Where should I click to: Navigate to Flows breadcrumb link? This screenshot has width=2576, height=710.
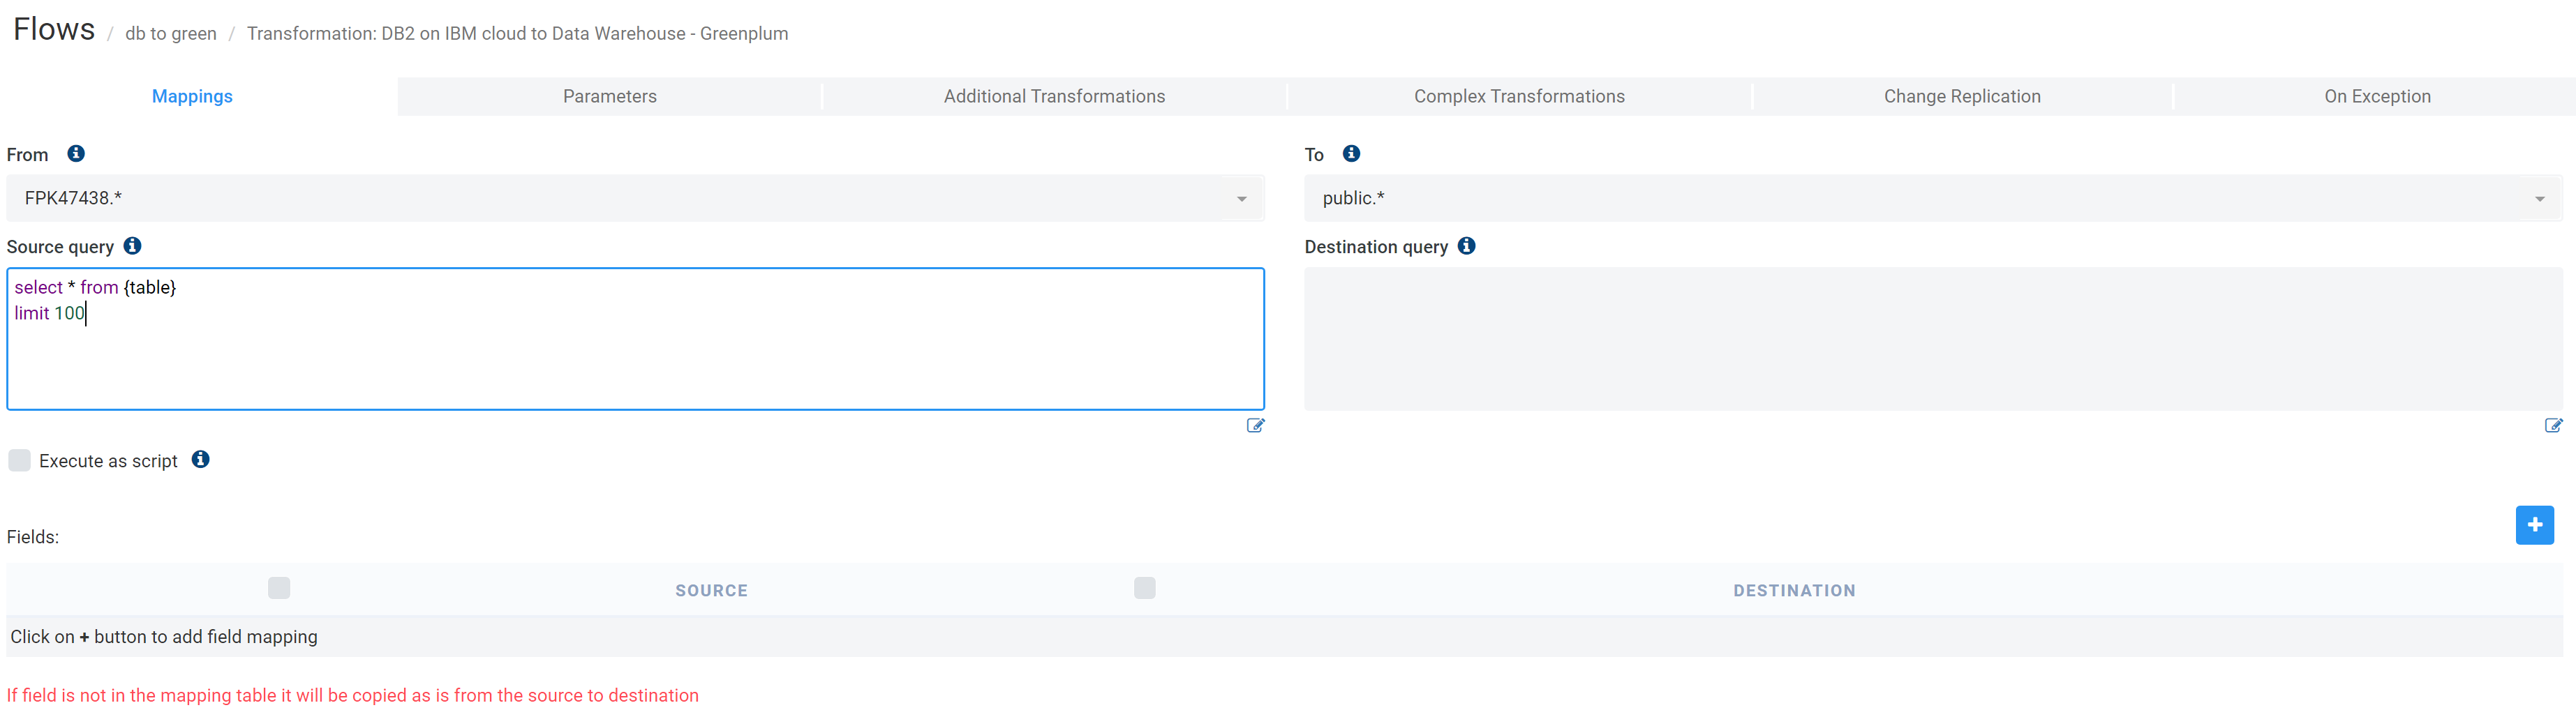[54, 30]
